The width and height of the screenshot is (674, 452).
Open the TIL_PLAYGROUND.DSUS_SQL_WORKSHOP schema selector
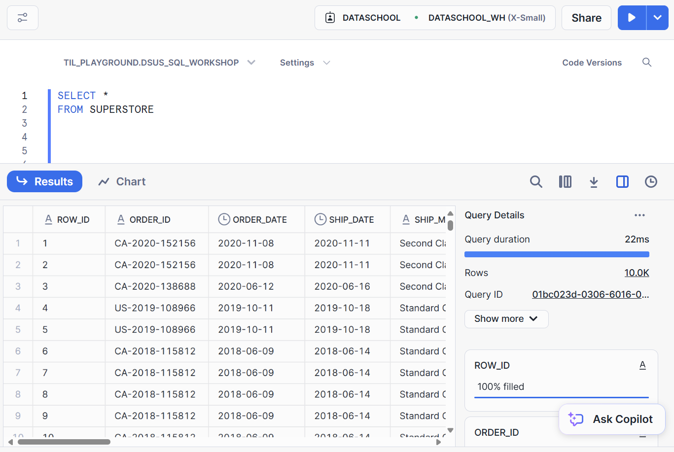[159, 63]
